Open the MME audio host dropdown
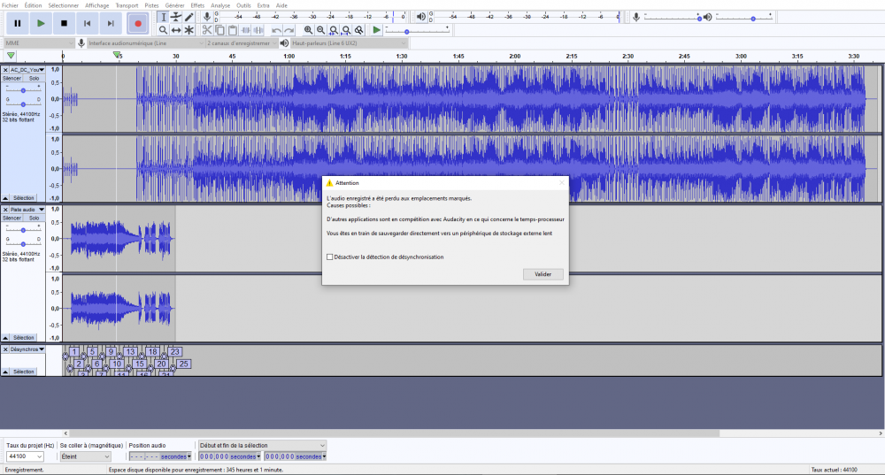 pos(39,42)
